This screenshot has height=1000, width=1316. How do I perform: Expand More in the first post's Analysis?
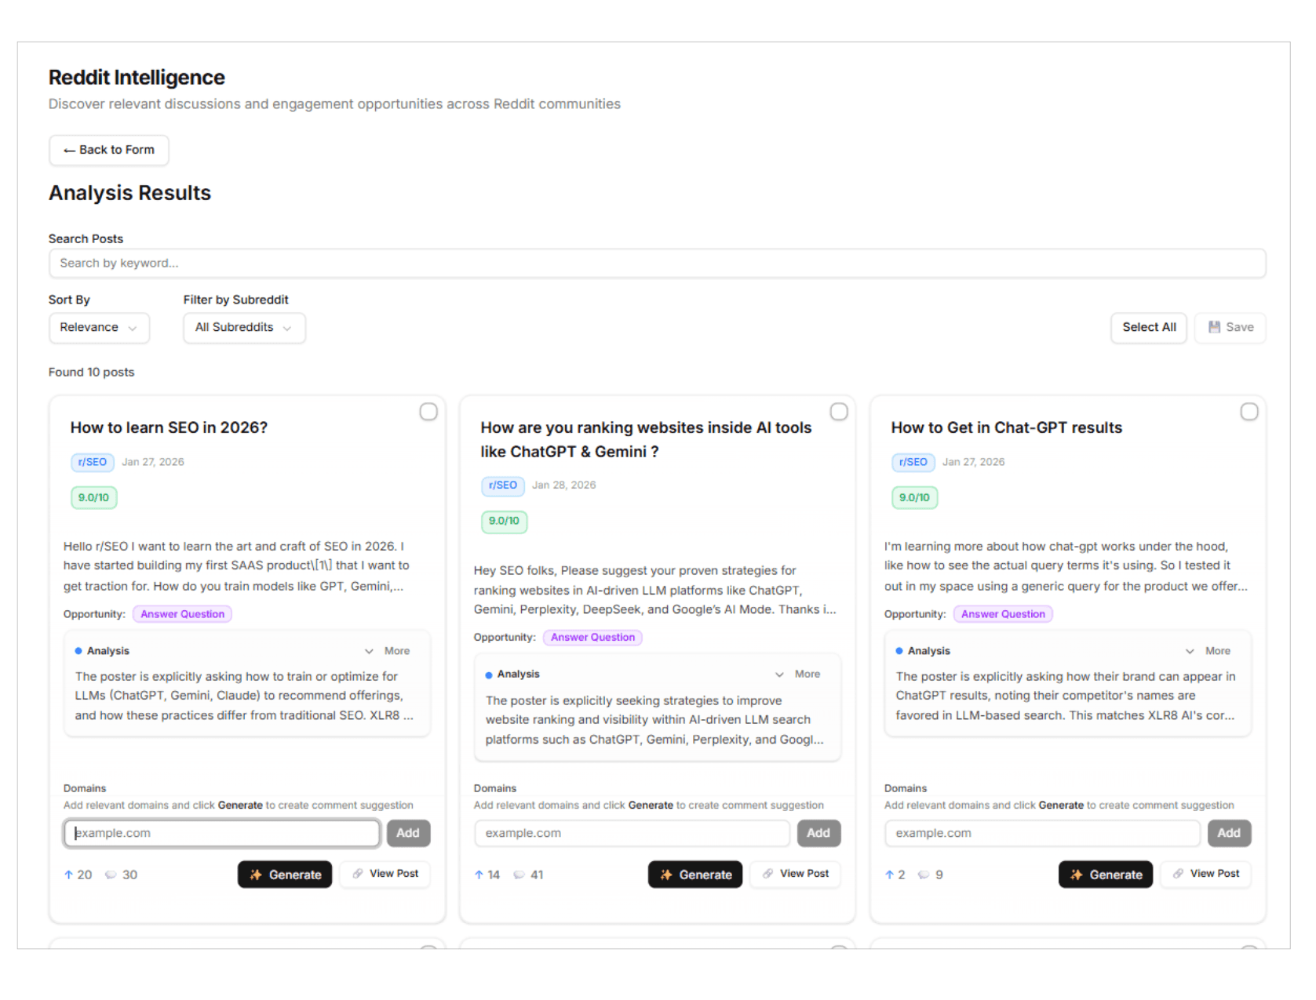coord(388,650)
